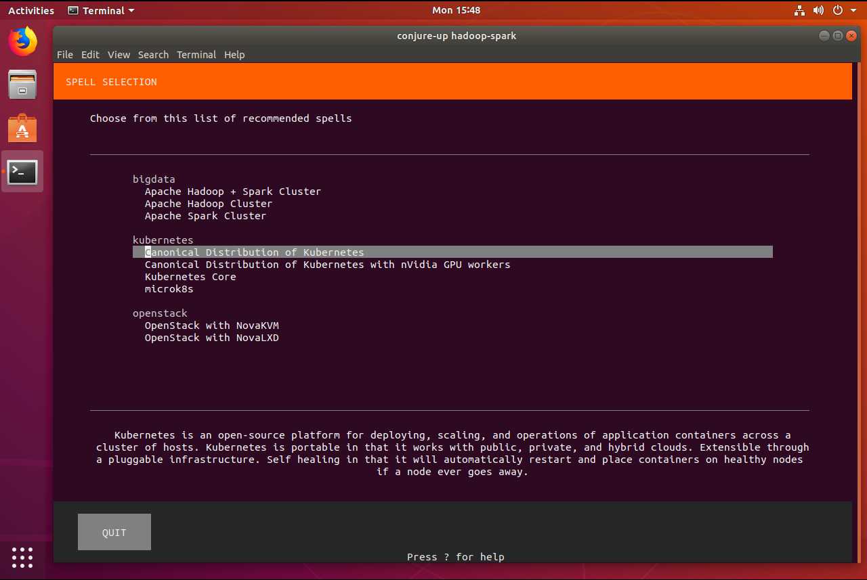Open the File menu
The height and width of the screenshot is (580, 867).
(65, 55)
